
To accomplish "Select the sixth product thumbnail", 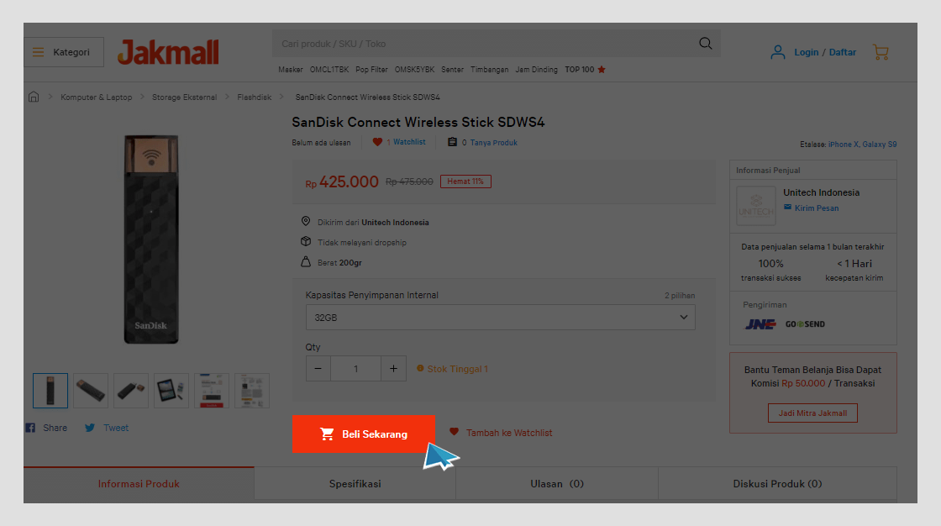I will point(251,390).
